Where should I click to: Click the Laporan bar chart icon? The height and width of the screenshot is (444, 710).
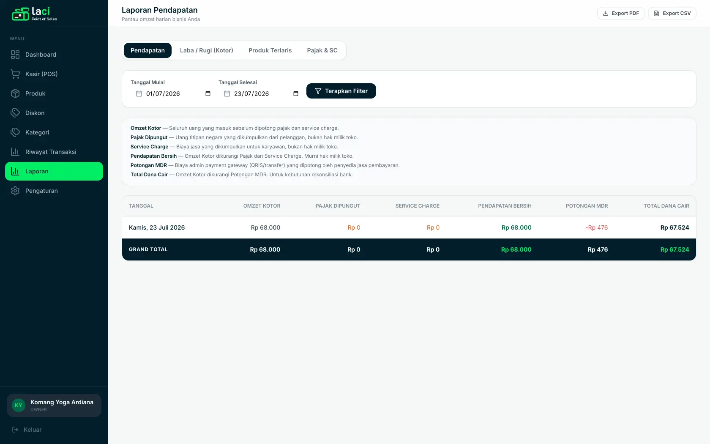15,171
